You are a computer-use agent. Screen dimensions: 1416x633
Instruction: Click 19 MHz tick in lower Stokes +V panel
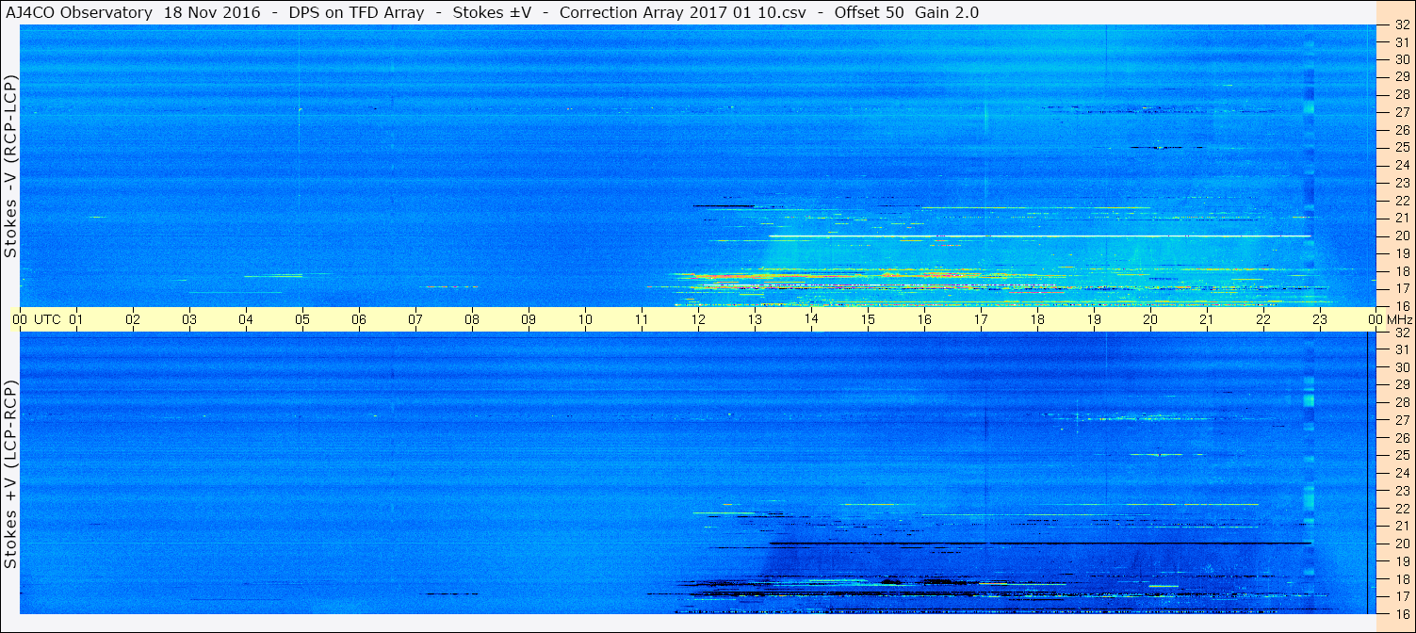(x=1402, y=561)
